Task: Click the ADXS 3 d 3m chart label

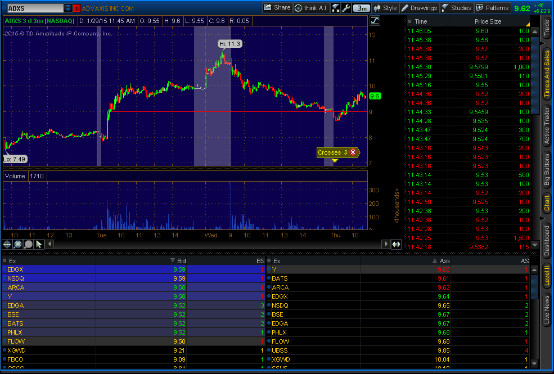Action: point(39,21)
